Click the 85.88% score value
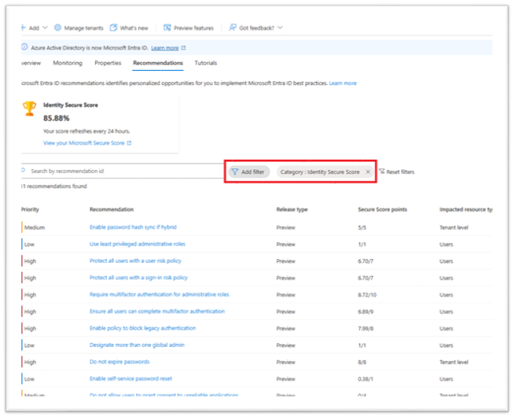The image size is (514, 420). (x=57, y=118)
